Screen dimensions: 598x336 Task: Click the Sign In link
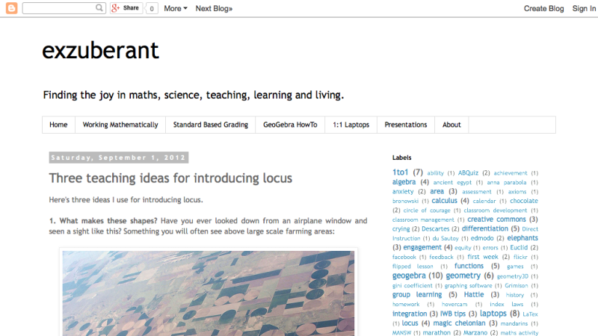pos(584,8)
